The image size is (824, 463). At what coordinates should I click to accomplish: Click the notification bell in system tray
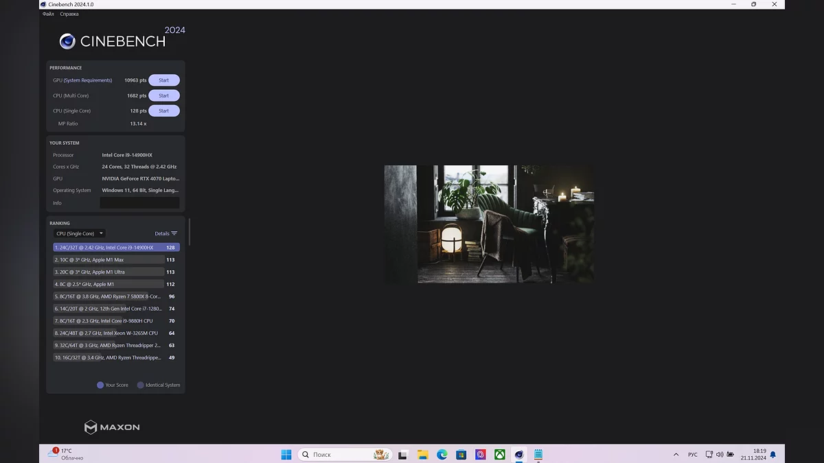(x=773, y=455)
